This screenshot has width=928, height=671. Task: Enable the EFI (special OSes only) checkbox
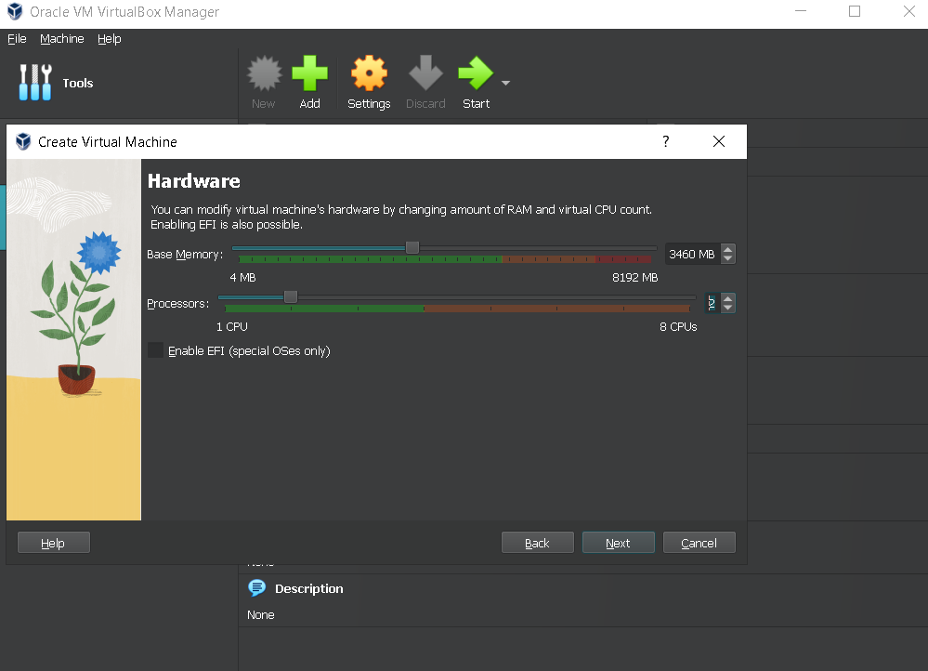point(156,350)
